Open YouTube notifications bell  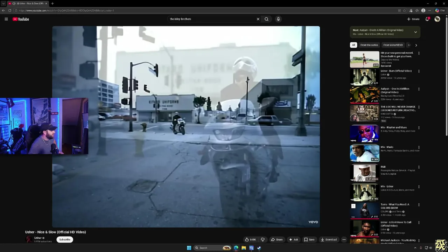click(x=427, y=19)
